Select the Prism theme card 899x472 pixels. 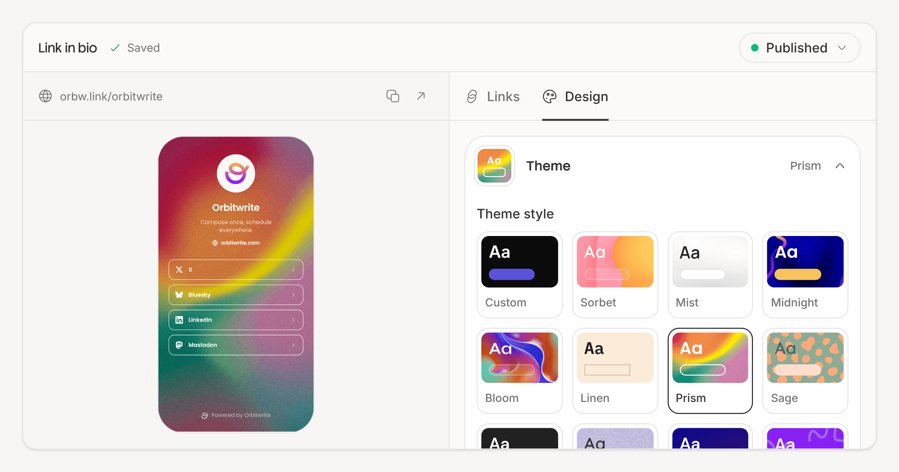click(710, 371)
